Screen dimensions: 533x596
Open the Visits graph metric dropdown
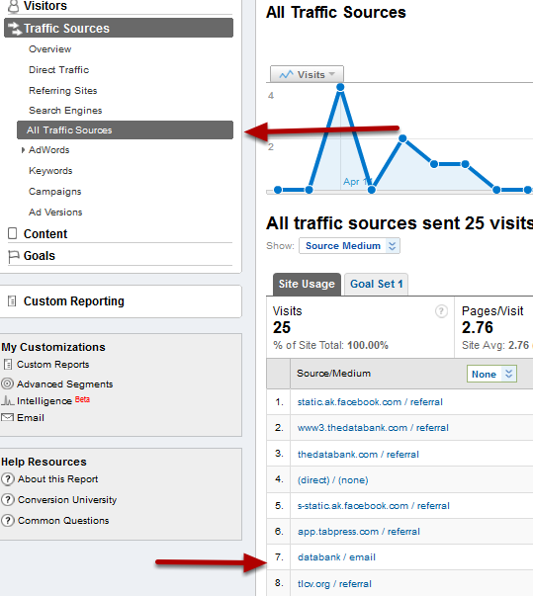click(307, 74)
